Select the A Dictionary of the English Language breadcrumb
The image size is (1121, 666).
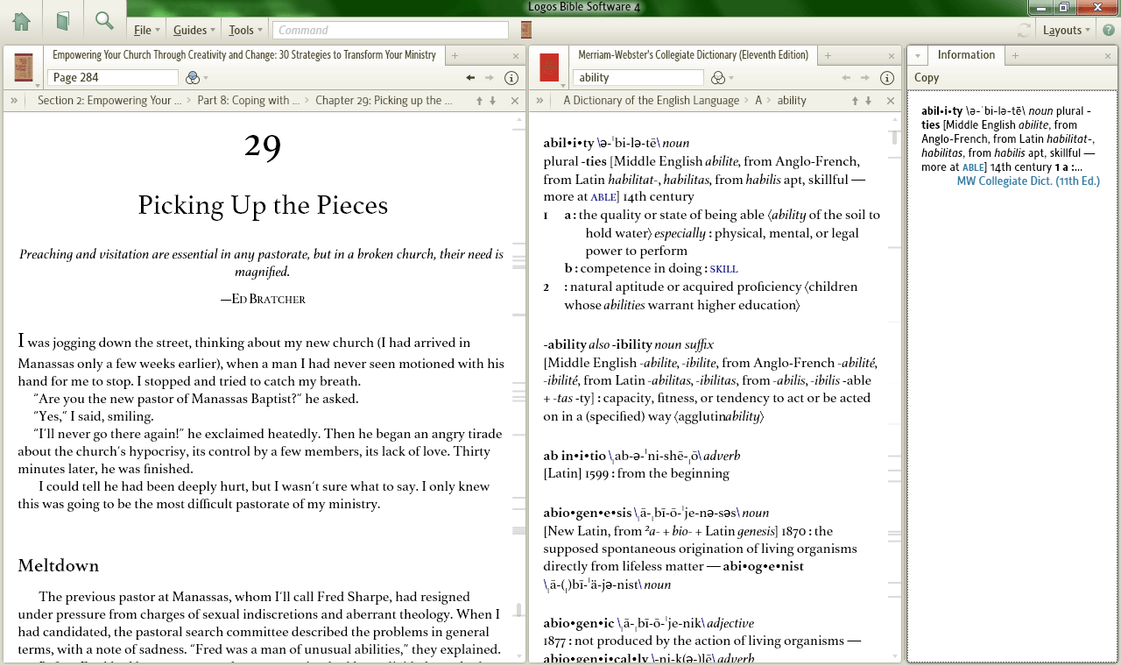[652, 101]
